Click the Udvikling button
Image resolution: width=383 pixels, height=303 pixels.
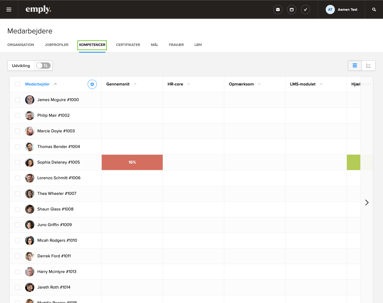pos(21,65)
